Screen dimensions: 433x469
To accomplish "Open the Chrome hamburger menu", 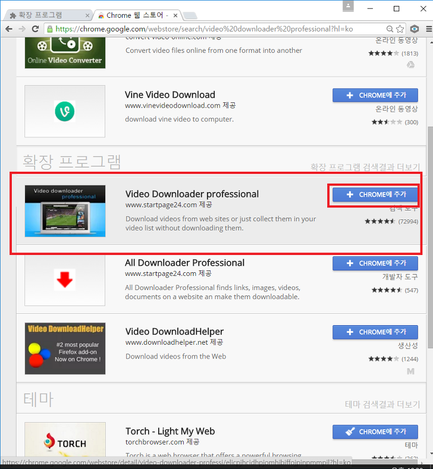I will (428, 29).
